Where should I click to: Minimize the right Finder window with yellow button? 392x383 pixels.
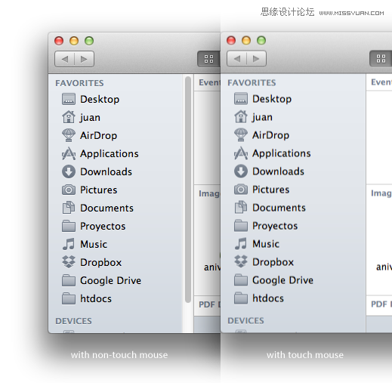click(246, 40)
